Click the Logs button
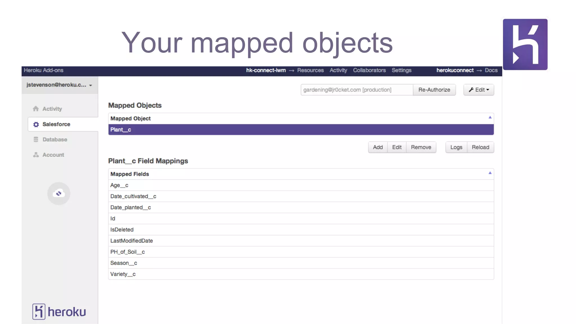Screen dimensions: 576x324 456,147
